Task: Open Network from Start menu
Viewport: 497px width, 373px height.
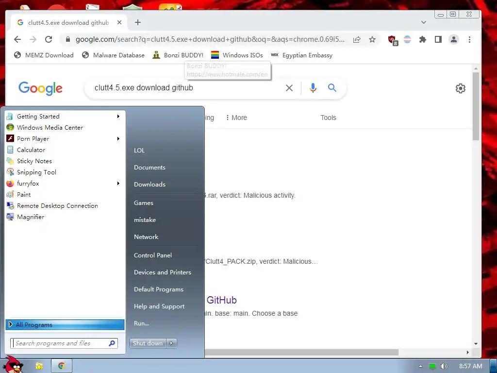Action: tap(146, 237)
